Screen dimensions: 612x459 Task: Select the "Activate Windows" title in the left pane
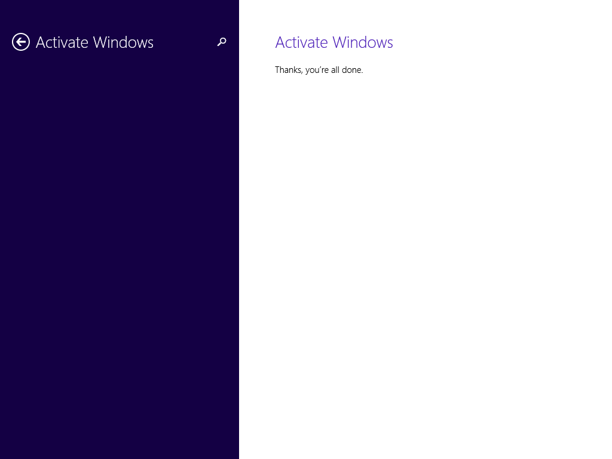pos(94,42)
